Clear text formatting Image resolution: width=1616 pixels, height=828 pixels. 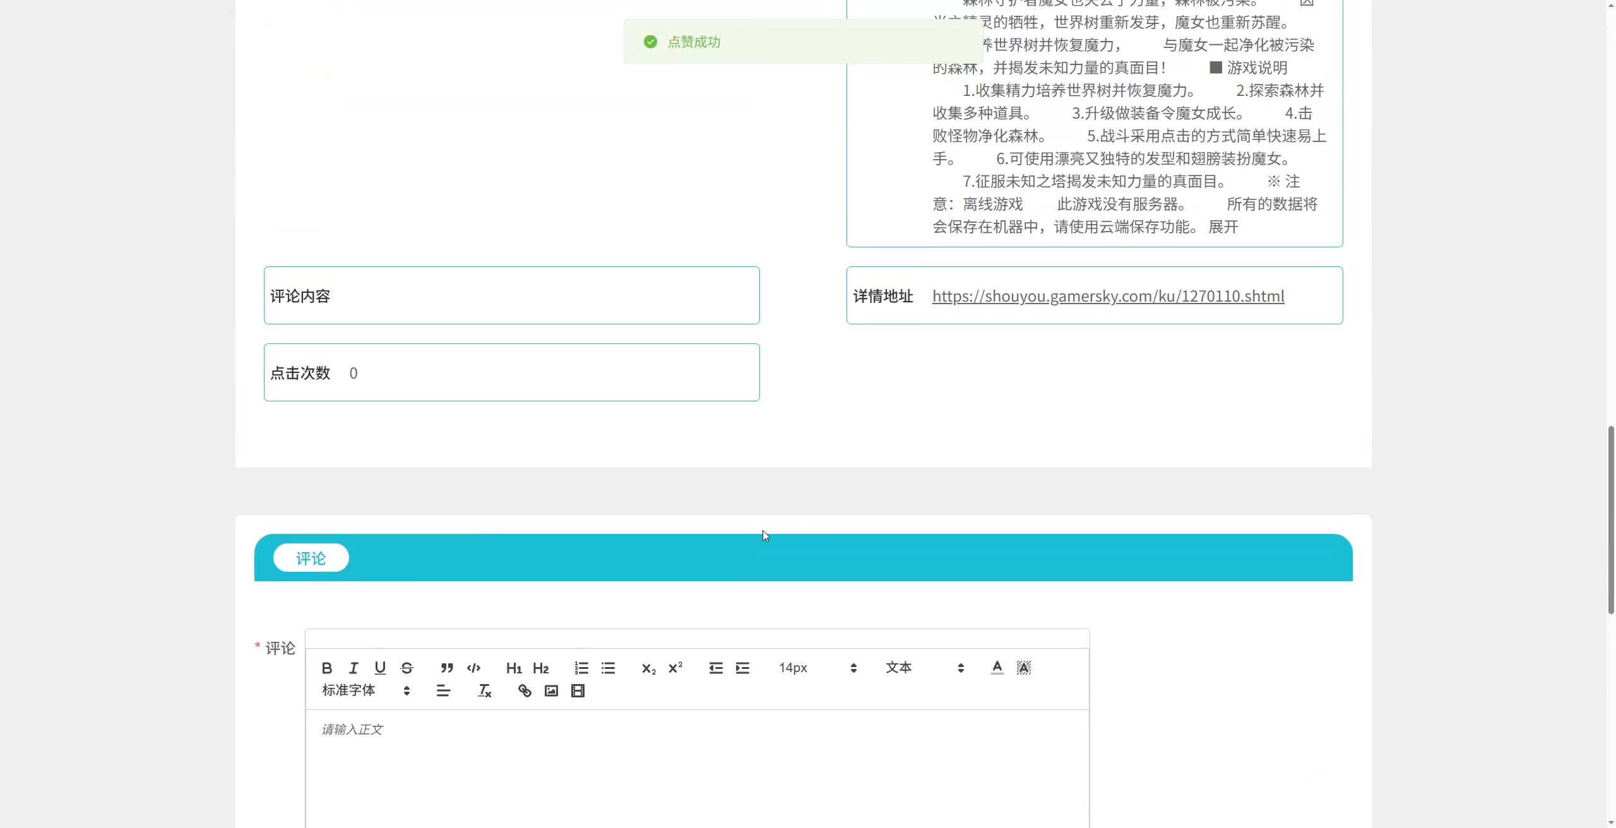click(x=484, y=691)
